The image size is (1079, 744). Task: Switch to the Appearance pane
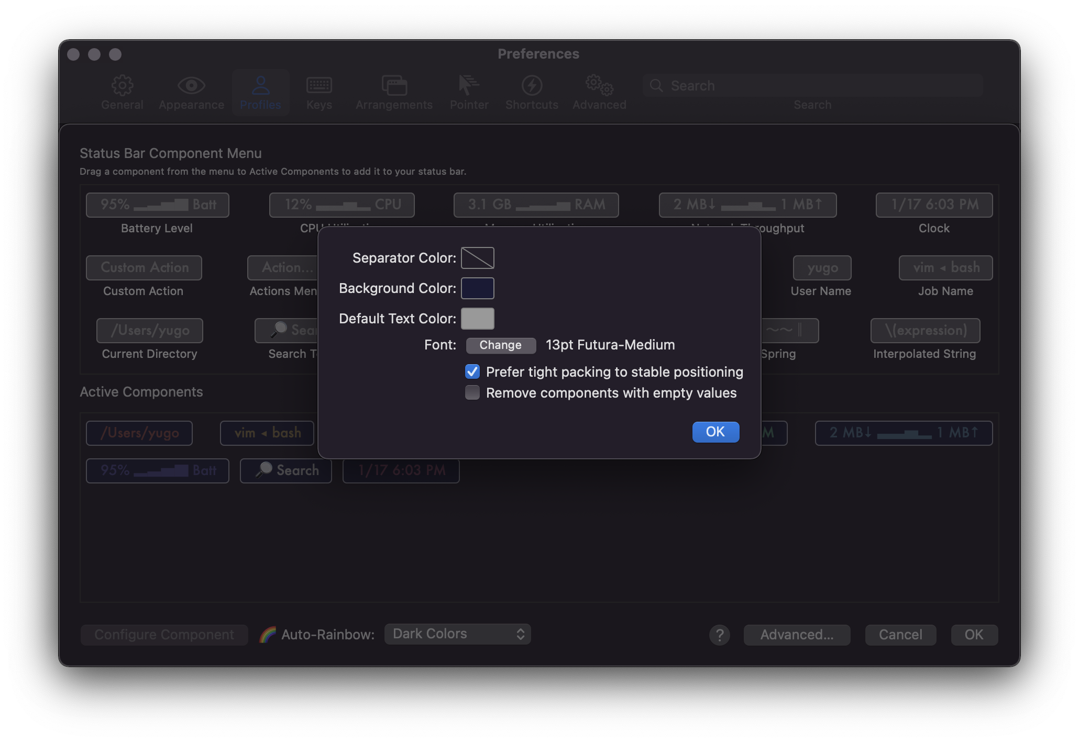(191, 92)
